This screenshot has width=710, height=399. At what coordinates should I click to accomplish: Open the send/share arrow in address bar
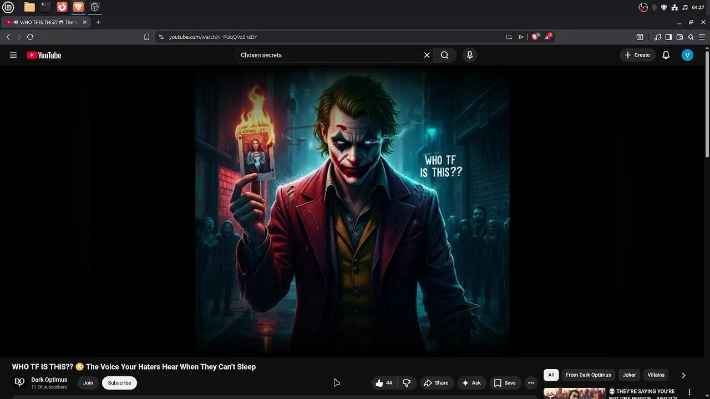[521, 37]
